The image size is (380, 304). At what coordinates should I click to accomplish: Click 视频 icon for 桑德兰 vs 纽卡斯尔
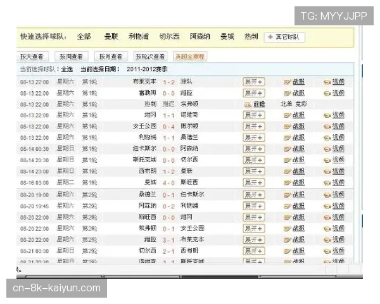click(x=327, y=195)
